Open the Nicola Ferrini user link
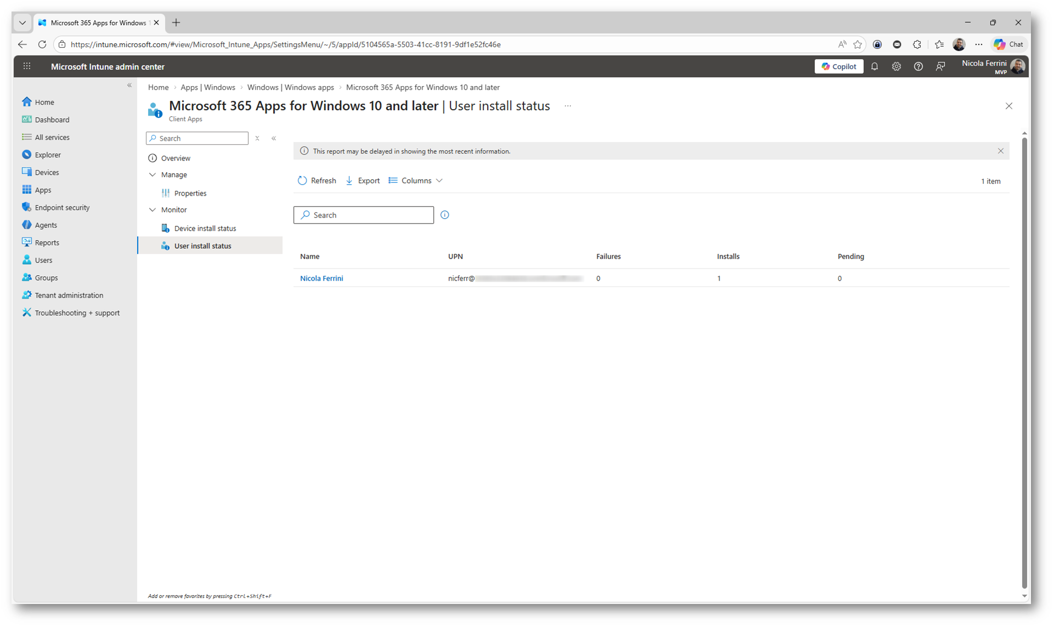This screenshot has width=1054, height=627. tap(321, 278)
